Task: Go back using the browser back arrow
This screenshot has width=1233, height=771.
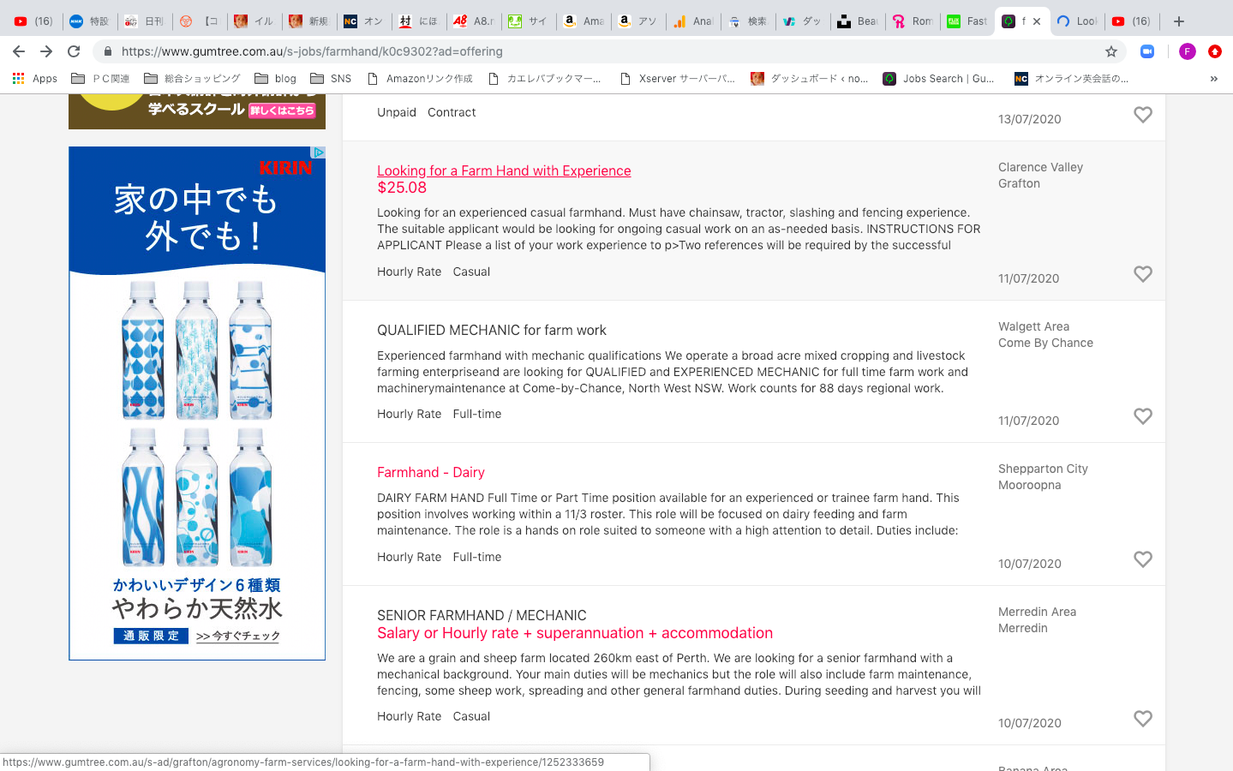Action: coord(19,51)
